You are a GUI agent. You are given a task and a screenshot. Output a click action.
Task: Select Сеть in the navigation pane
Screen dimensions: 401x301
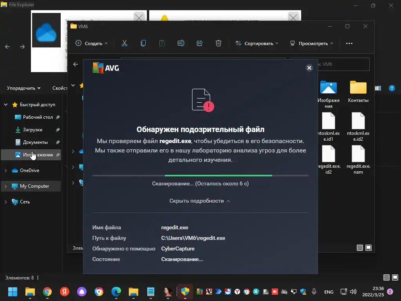click(x=25, y=202)
